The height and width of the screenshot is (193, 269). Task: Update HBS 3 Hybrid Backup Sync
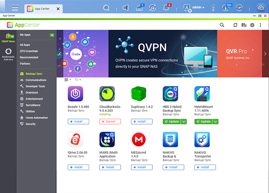coord(172,122)
